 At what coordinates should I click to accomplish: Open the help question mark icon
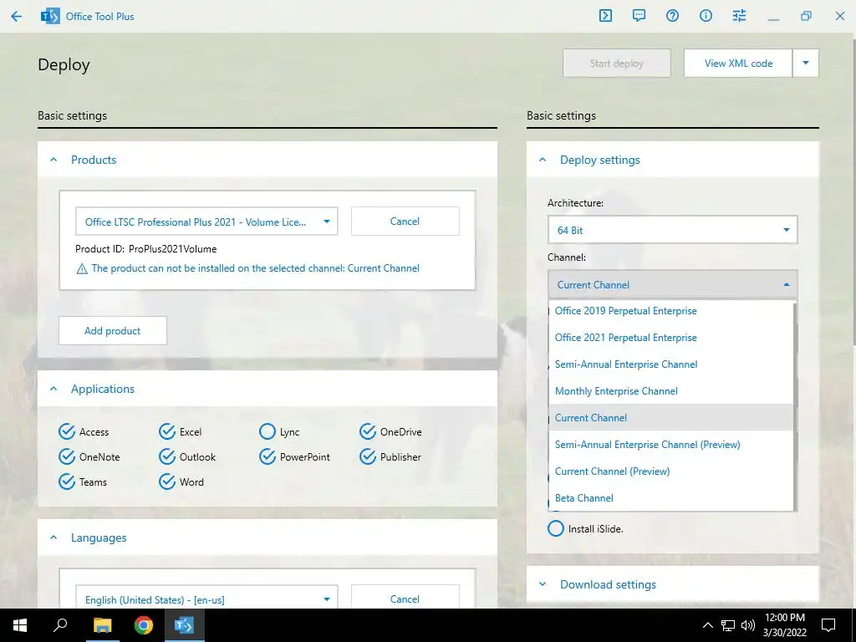click(673, 16)
